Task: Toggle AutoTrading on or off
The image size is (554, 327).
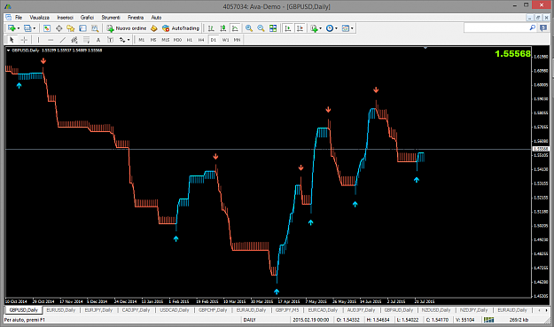Action: (x=181, y=28)
